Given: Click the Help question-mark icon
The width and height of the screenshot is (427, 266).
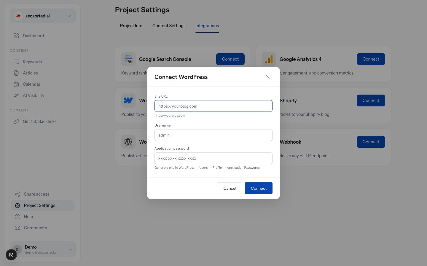Looking at the screenshot, I should click(17, 217).
